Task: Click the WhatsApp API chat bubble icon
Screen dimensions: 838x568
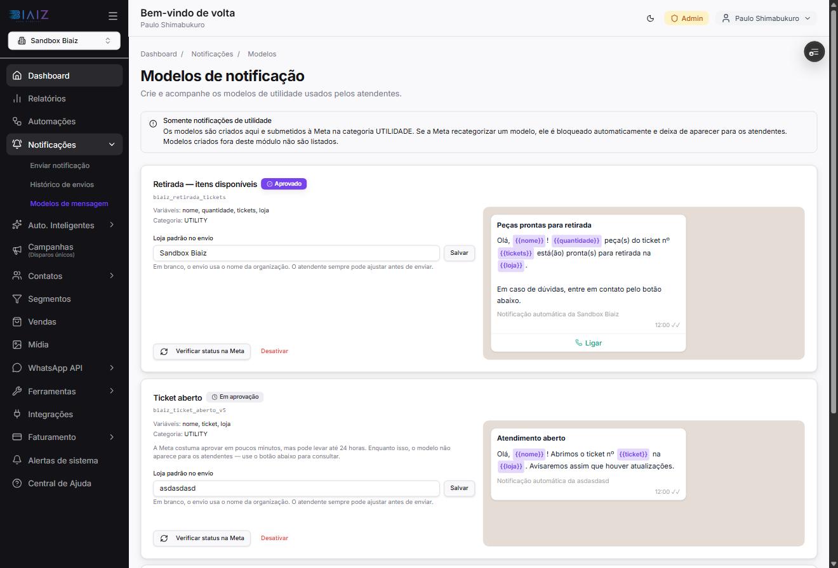Action: coord(17,368)
